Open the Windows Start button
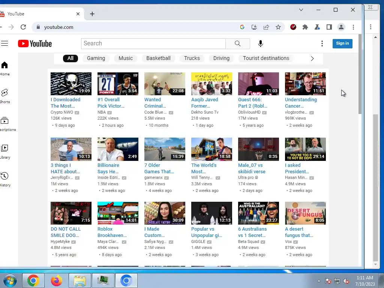 10,280
